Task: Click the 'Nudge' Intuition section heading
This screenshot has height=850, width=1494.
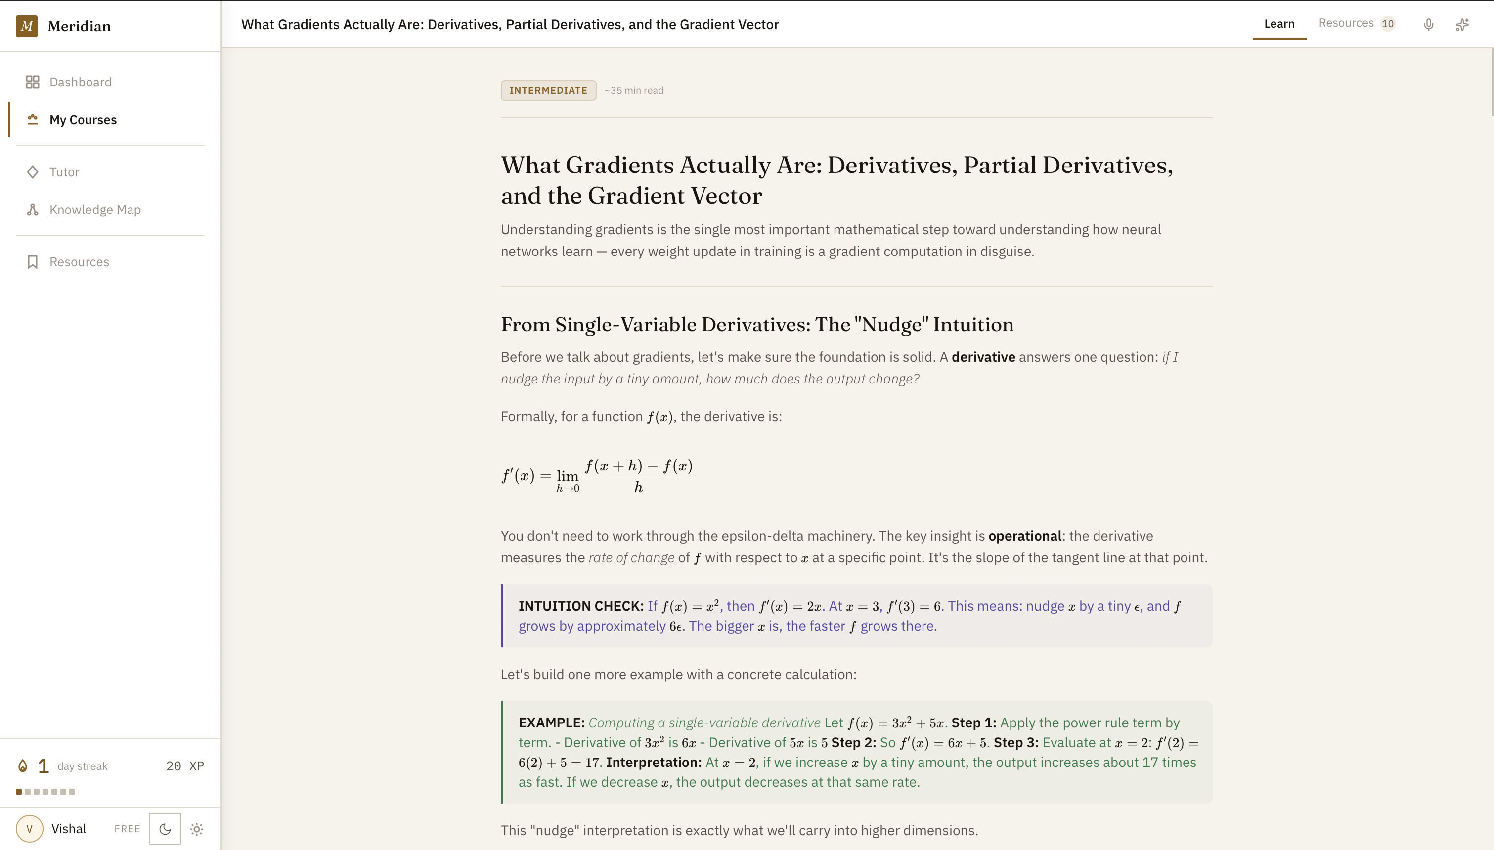Action: [x=757, y=325]
